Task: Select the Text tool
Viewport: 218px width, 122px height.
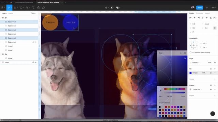Action: [x=33, y=8]
